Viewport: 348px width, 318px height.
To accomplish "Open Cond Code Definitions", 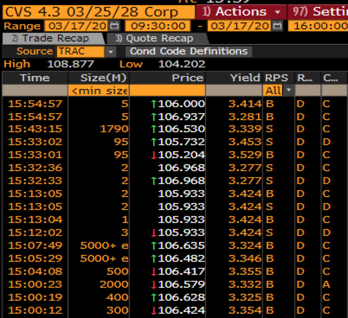I will (x=189, y=51).
